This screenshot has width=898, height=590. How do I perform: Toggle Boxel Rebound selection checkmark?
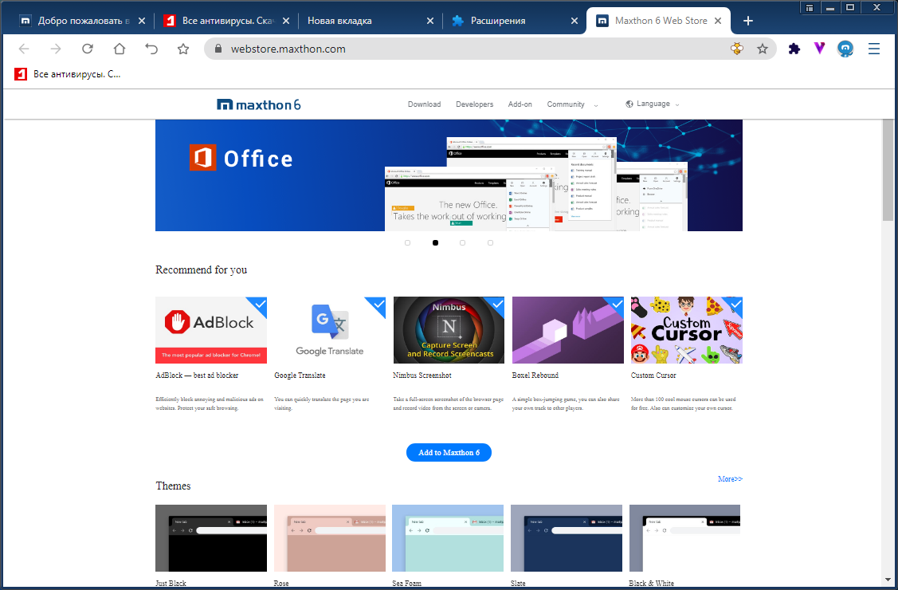617,304
